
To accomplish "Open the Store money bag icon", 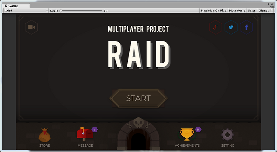I will [x=45, y=135].
